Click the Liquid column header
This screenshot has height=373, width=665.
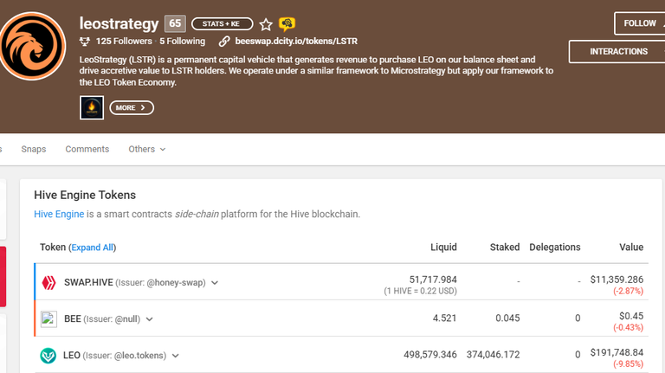(443, 248)
